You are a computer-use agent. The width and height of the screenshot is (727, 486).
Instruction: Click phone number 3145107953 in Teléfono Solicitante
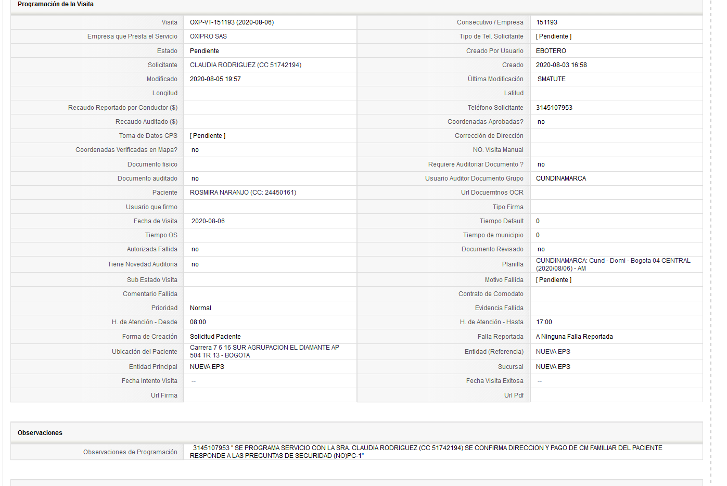(x=554, y=108)
